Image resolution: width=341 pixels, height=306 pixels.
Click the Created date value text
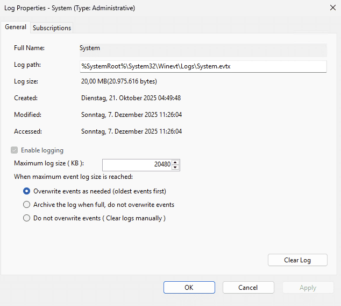pyautogui.click(x=131, y=98)
